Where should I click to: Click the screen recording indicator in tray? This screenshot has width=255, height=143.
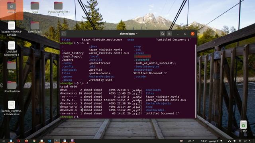181,141
